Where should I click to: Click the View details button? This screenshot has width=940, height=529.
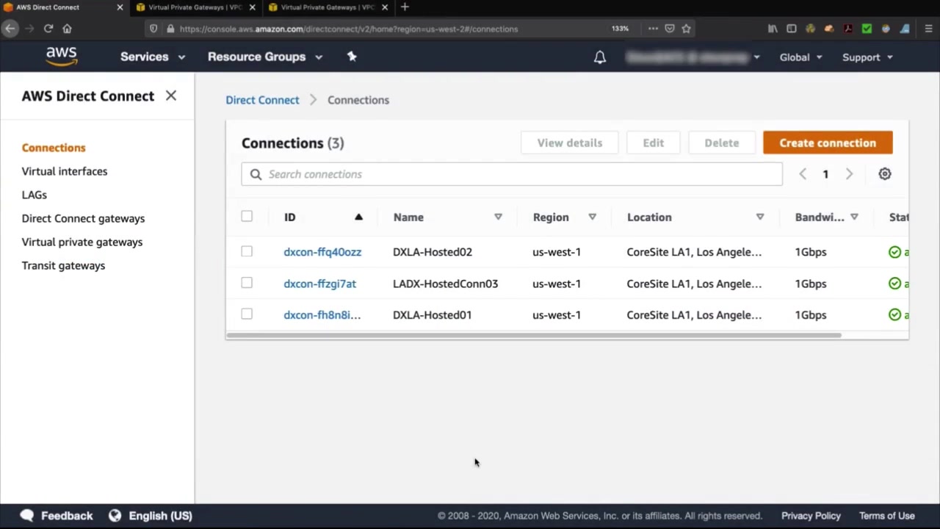pos(570,143)
